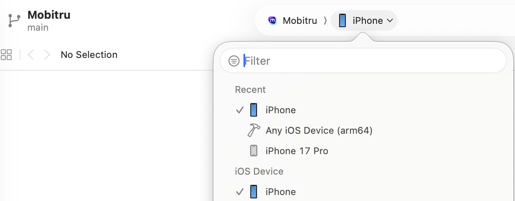Click the gray iPhone 17 Pro simulator icon
This screenshot has height=201, width=515.
(x=254, y=151)
